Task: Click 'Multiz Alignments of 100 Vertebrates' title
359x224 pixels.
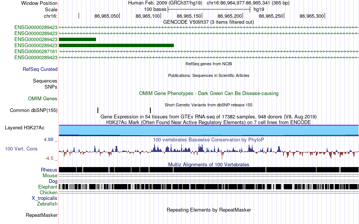Action: tap(209, 164)
